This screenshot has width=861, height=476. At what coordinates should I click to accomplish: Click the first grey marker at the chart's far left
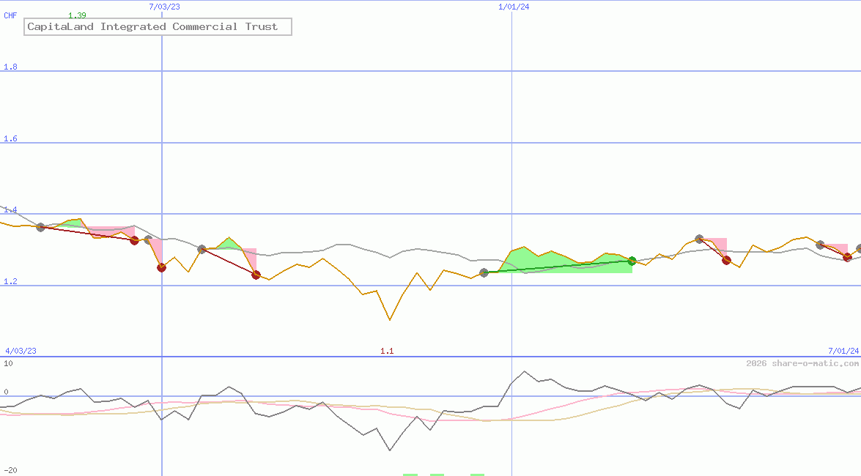click(40, 227)
